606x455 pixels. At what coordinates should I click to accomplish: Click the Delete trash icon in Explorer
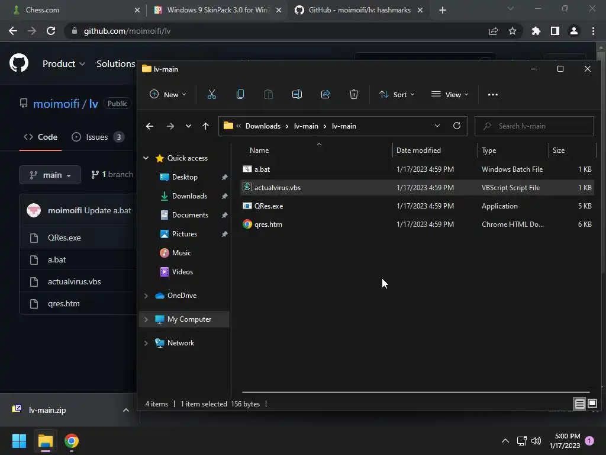click(x=354, y=94)
